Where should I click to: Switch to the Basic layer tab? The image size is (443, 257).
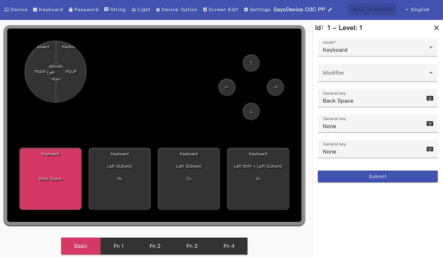click(81, 246)
